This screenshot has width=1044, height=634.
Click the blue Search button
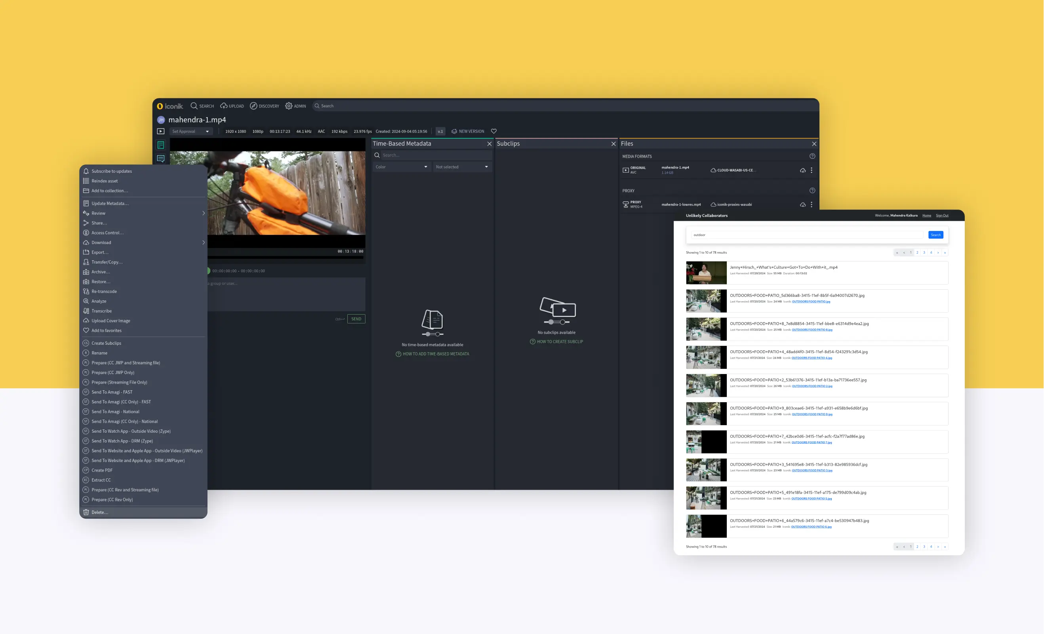point(935,235)
